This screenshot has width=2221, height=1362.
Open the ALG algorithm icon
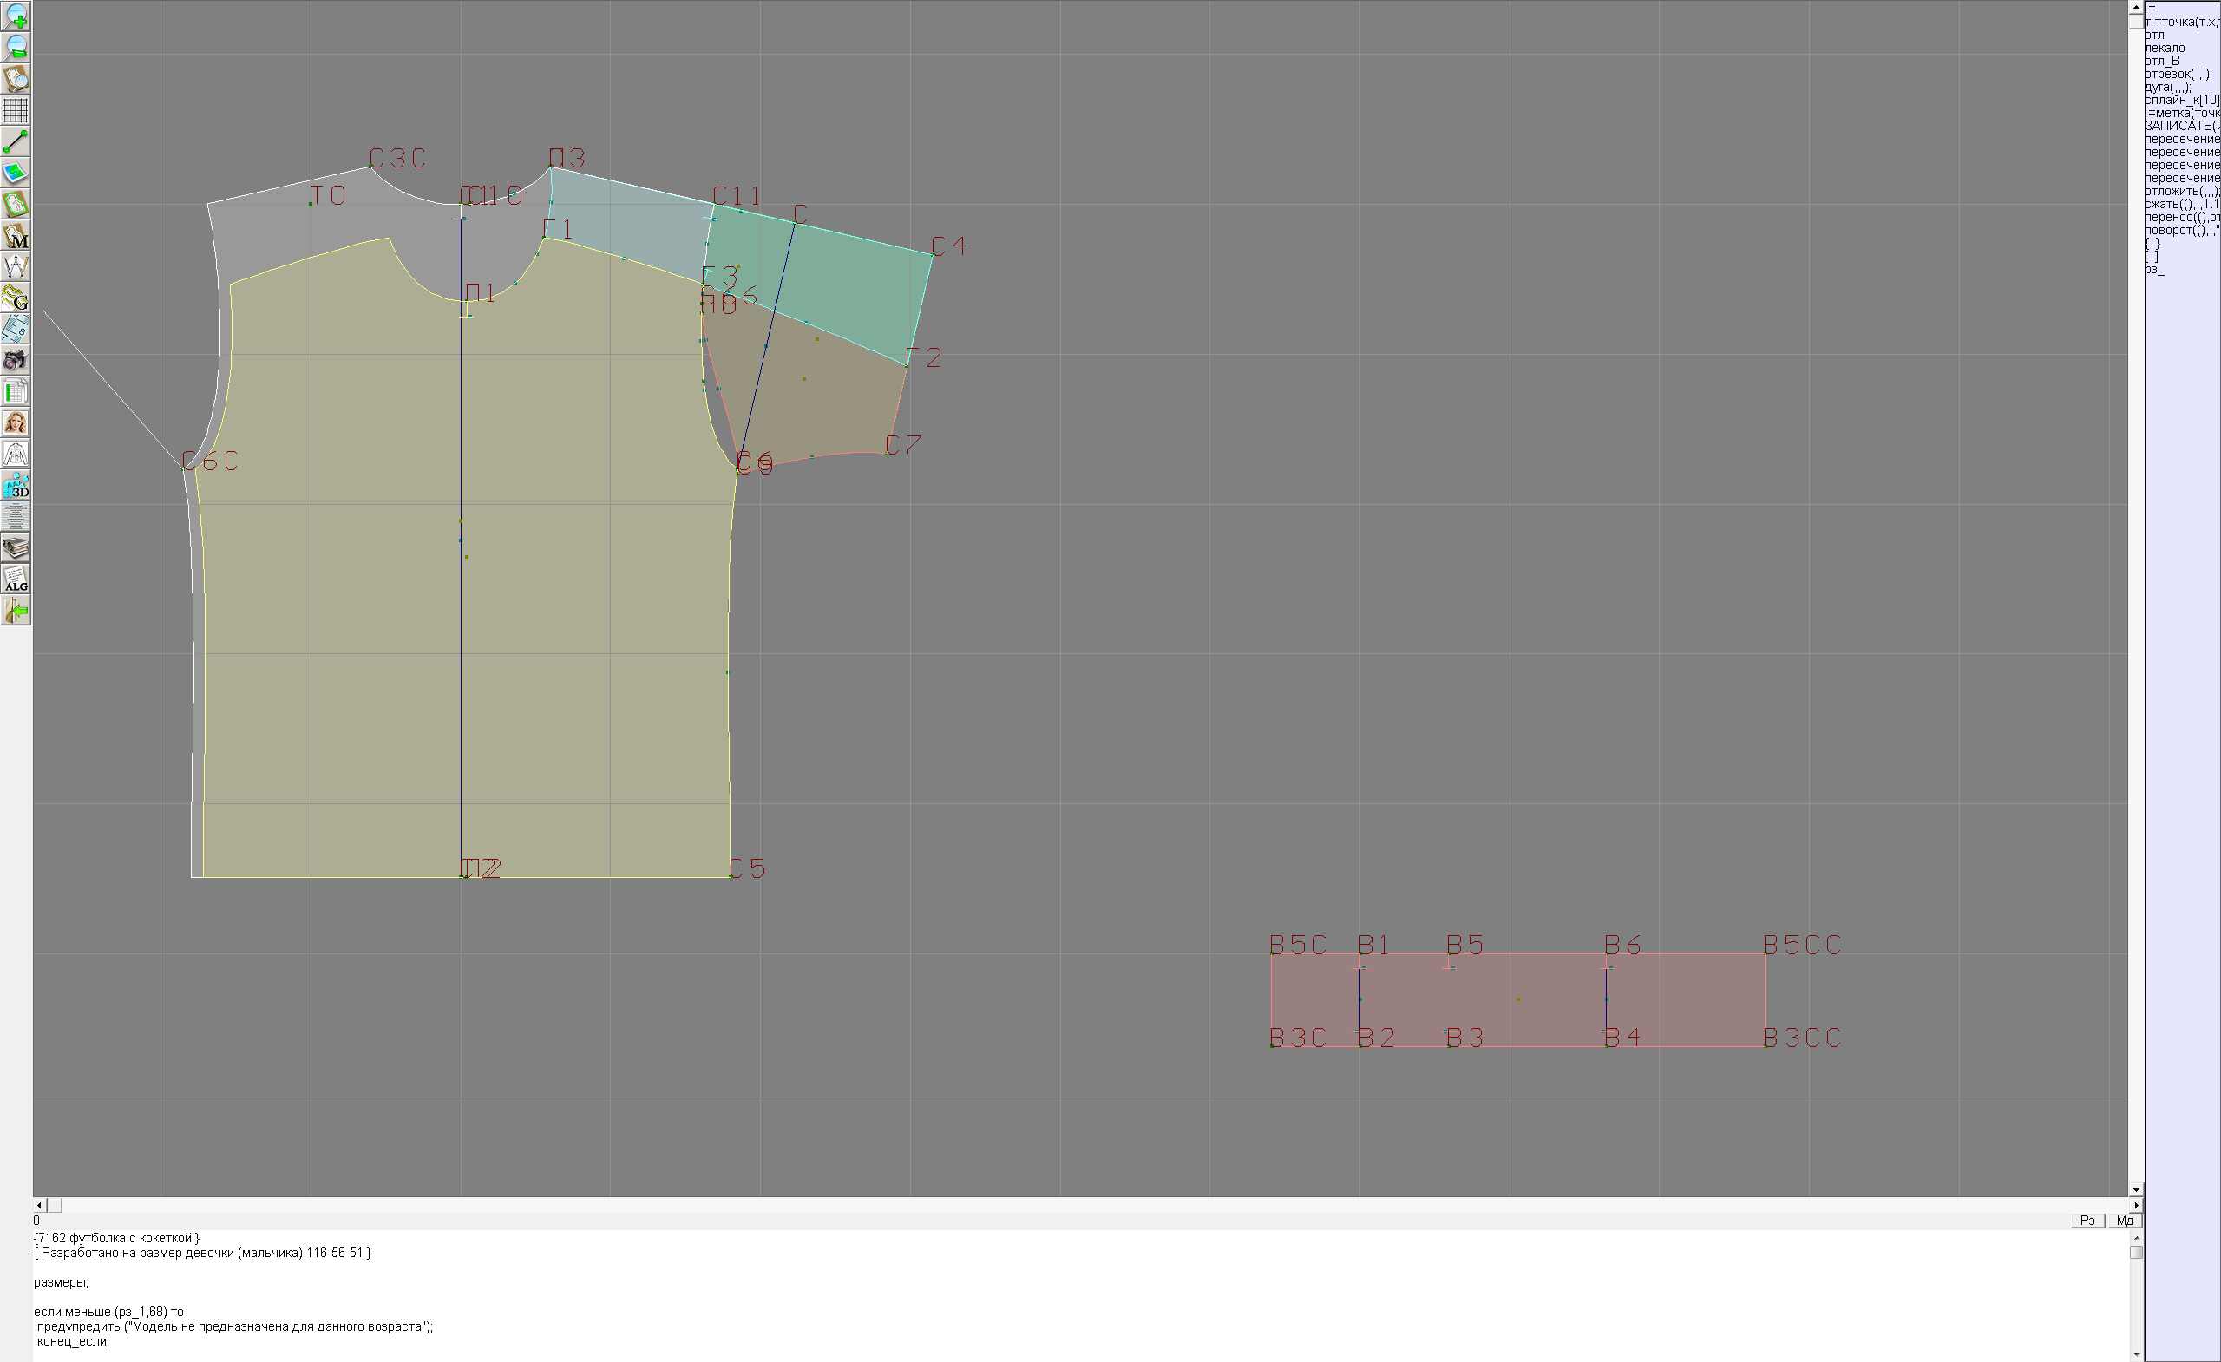coord(16,580)
